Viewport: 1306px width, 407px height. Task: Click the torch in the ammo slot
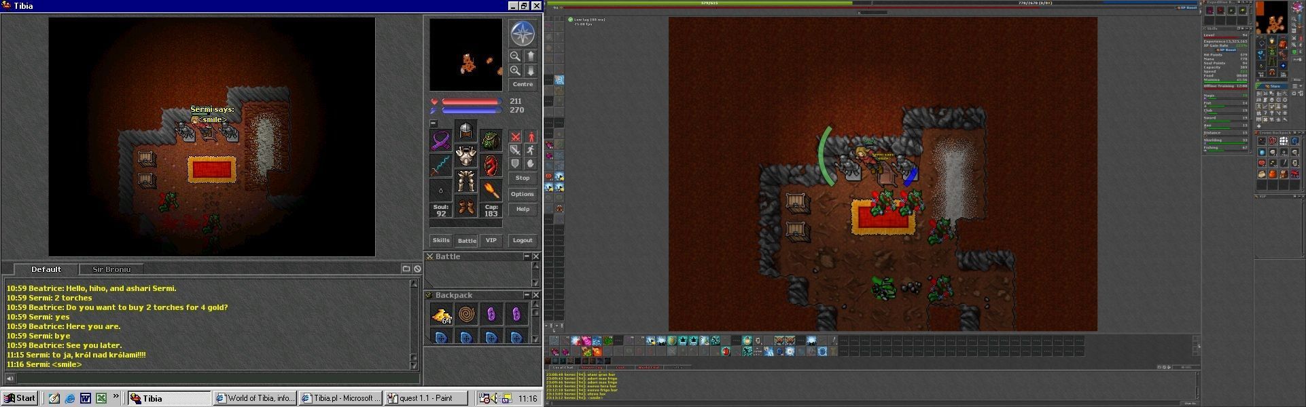click(491, 190)
